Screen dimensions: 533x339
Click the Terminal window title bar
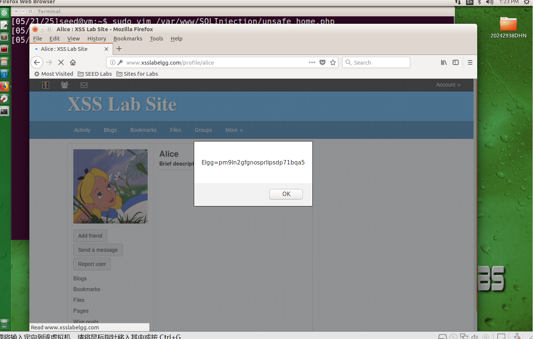point(232,12)
